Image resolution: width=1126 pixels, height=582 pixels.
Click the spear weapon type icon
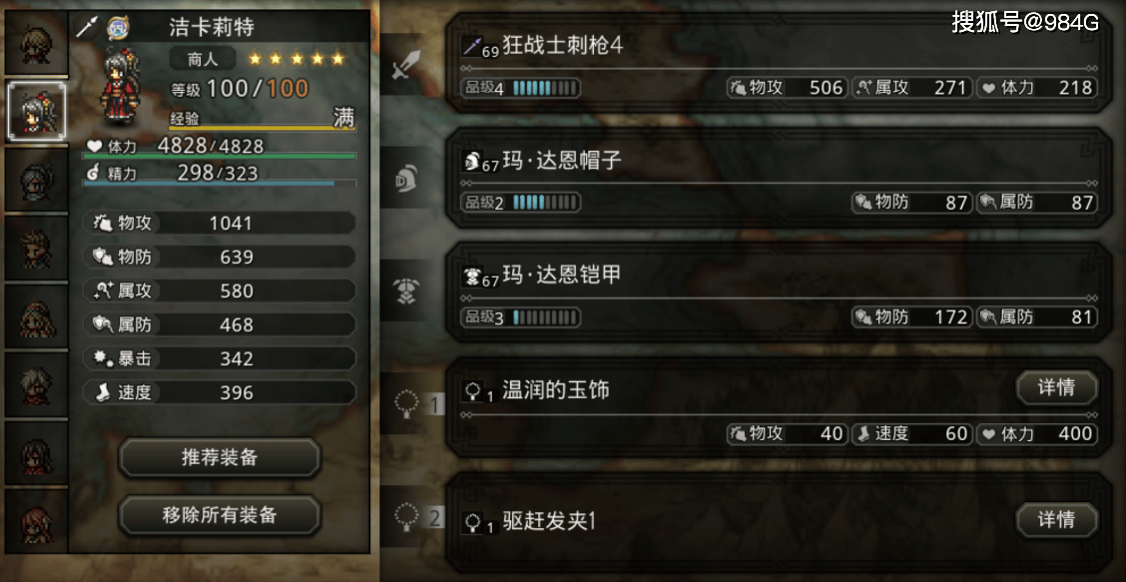click(88, 27)
